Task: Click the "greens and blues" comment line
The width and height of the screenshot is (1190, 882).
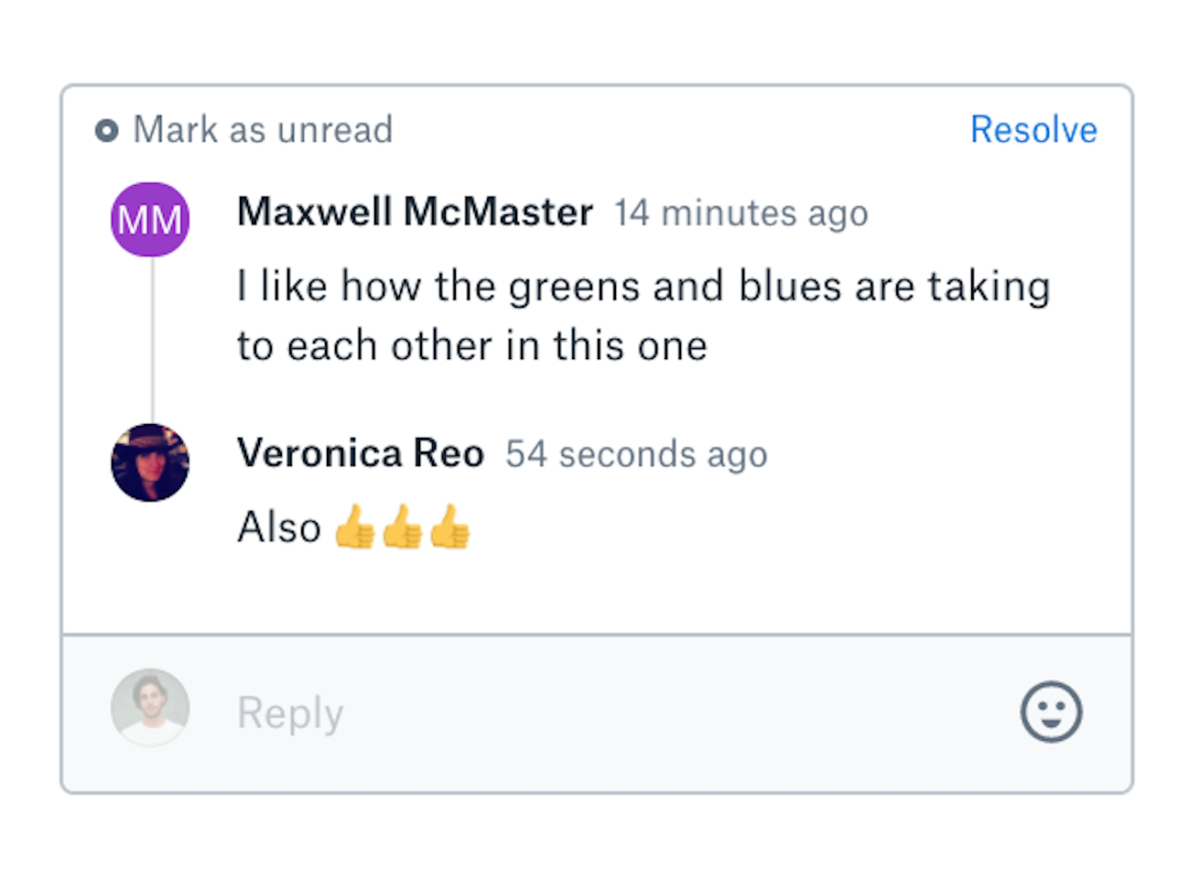Action: pyautogui.click(x=644, y=286)
